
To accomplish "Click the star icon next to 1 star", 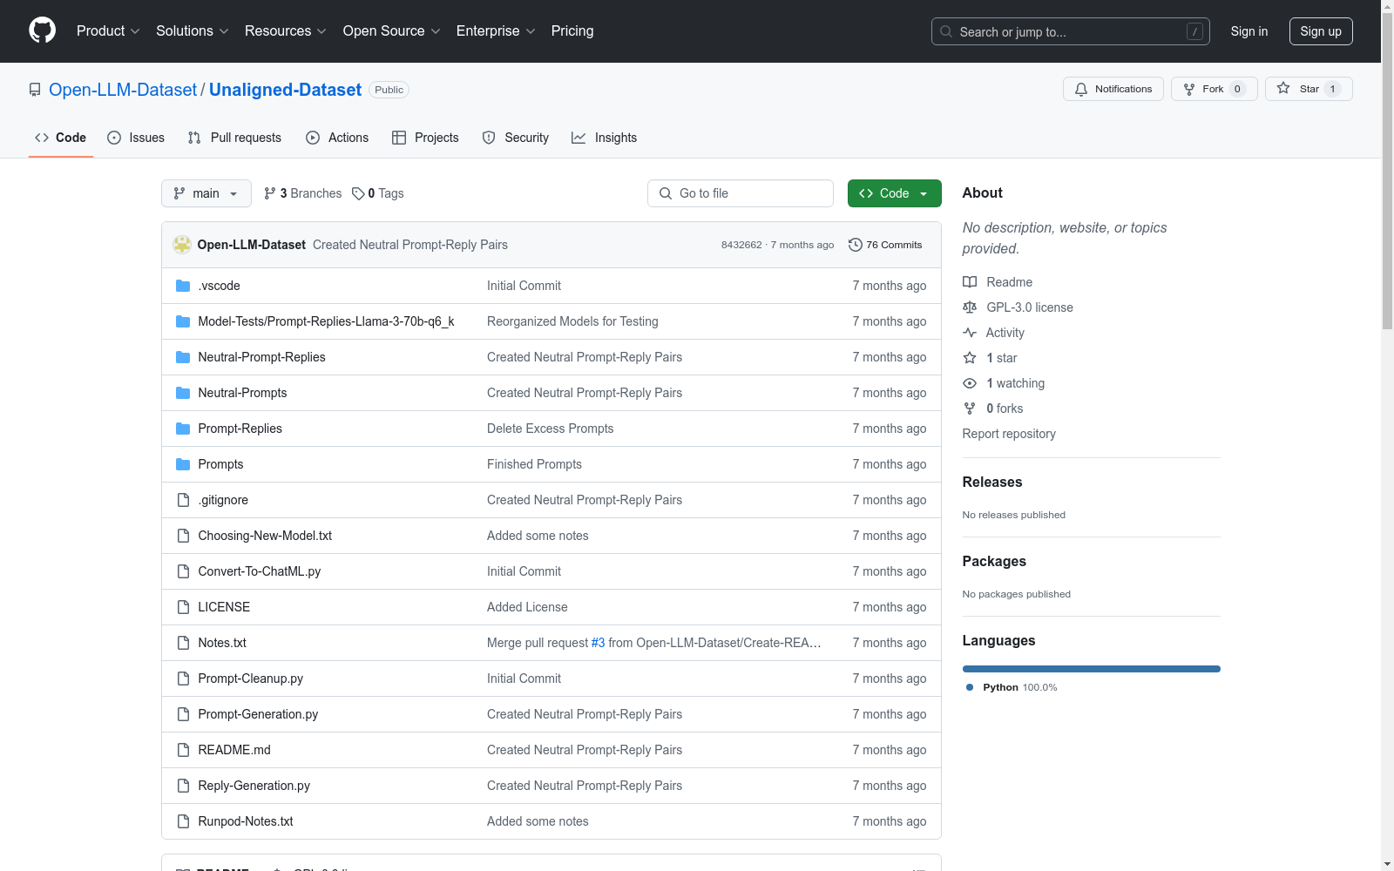I will 970,358.
